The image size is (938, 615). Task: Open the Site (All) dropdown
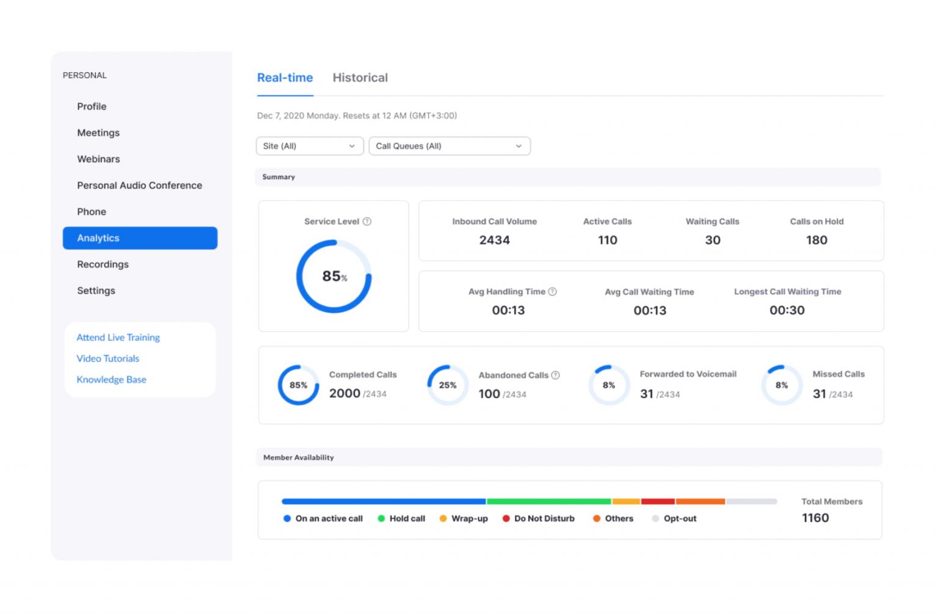309,146
